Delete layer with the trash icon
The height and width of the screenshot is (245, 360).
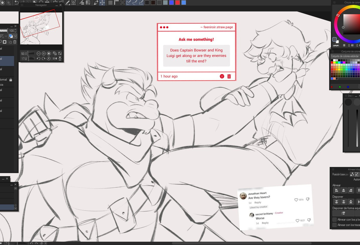15,42
